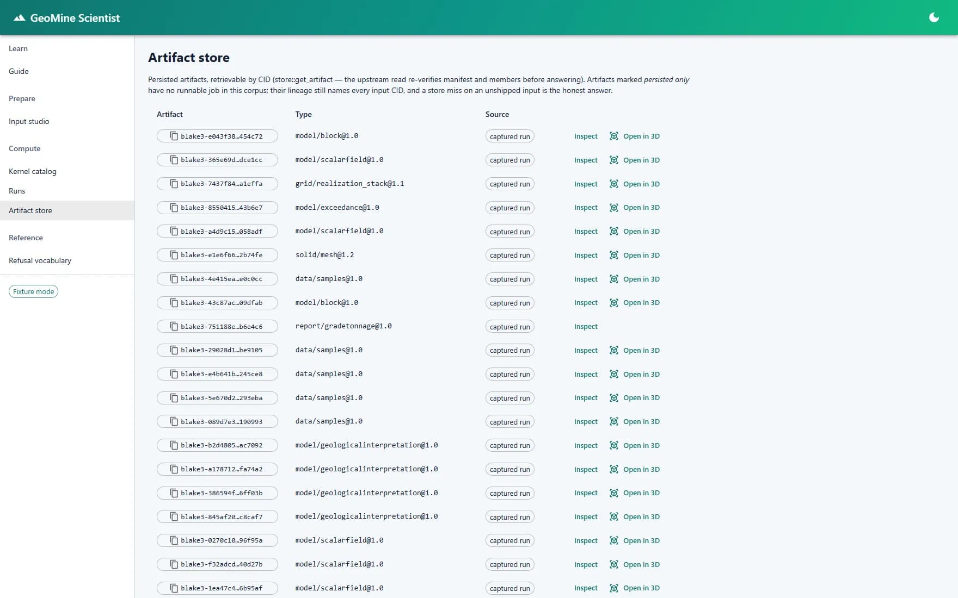958x598 pixels.
Task: Click the blake3-1ea47c4…6b95af CID chip
Action: (x=217, y=588)
